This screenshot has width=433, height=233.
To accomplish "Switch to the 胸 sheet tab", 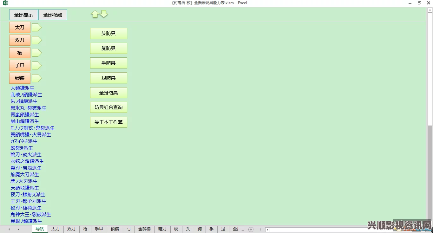I will pyautogui.click(x=200, y=229).
